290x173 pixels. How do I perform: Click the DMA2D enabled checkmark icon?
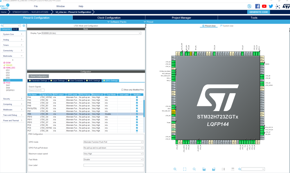coord(4,65)
